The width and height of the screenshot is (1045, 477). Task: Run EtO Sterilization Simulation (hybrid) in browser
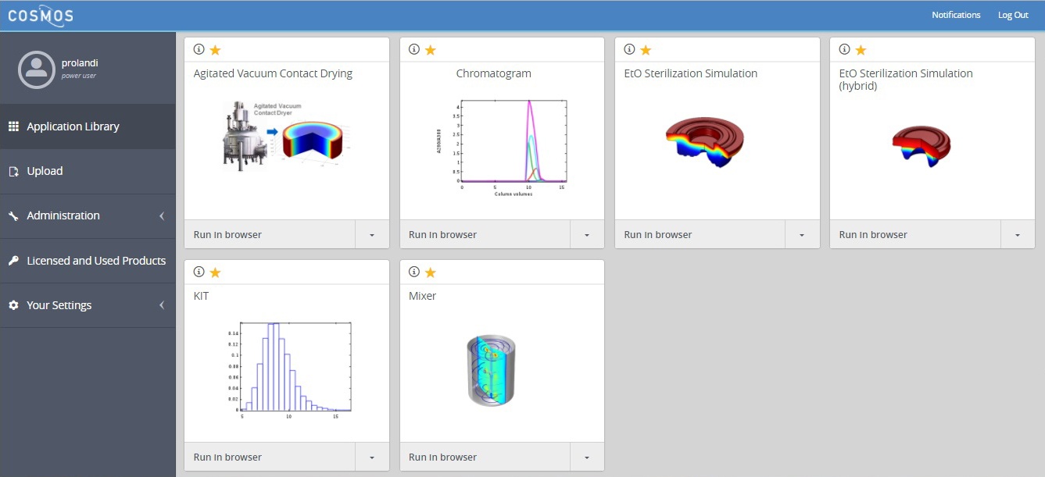(x=915, y=234)
